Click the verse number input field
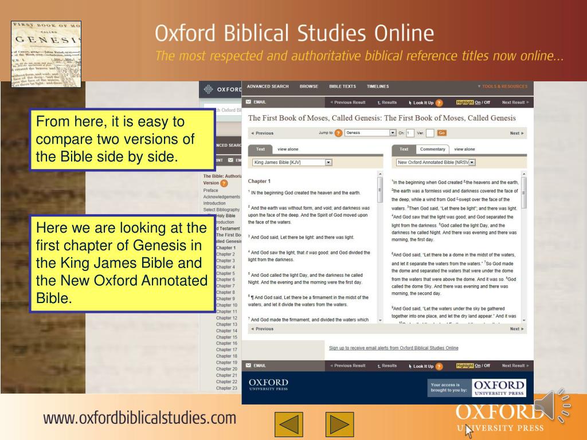This screenshot has height=440, width=587. click(430, 133)
